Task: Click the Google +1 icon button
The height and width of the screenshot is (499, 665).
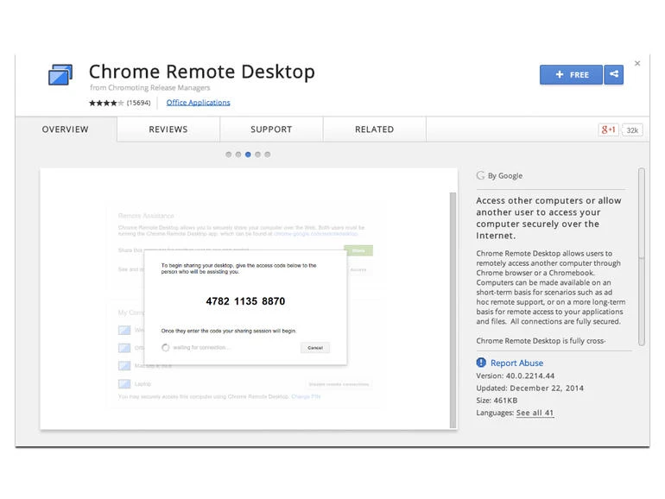Action: (609, 129)
